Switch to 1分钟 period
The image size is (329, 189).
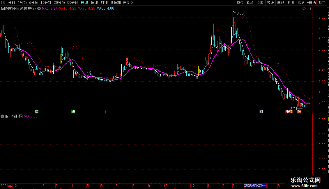coord(22,3)
